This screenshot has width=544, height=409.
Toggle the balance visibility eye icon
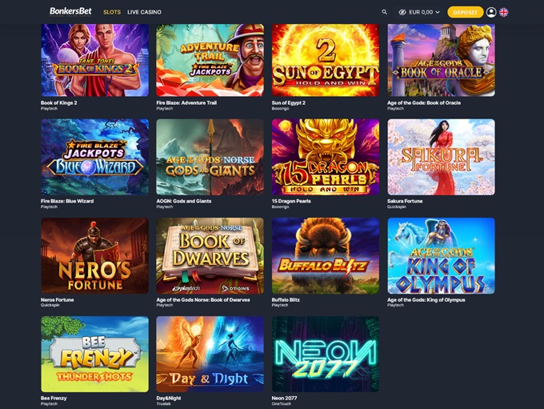pyautogui.click(x=402, y=12)
